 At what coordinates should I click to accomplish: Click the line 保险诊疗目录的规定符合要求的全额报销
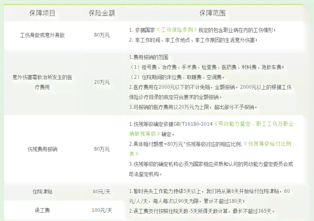[176, 97]
